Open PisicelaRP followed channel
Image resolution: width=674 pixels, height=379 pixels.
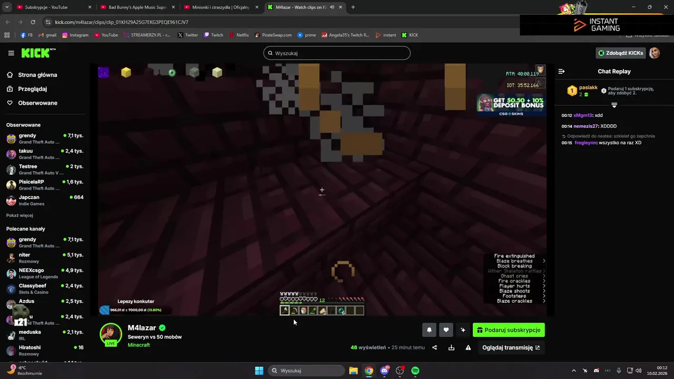coord(45,185)
